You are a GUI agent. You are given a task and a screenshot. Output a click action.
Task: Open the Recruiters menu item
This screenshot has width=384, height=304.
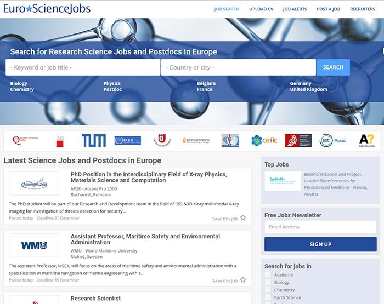pos(363,9)
